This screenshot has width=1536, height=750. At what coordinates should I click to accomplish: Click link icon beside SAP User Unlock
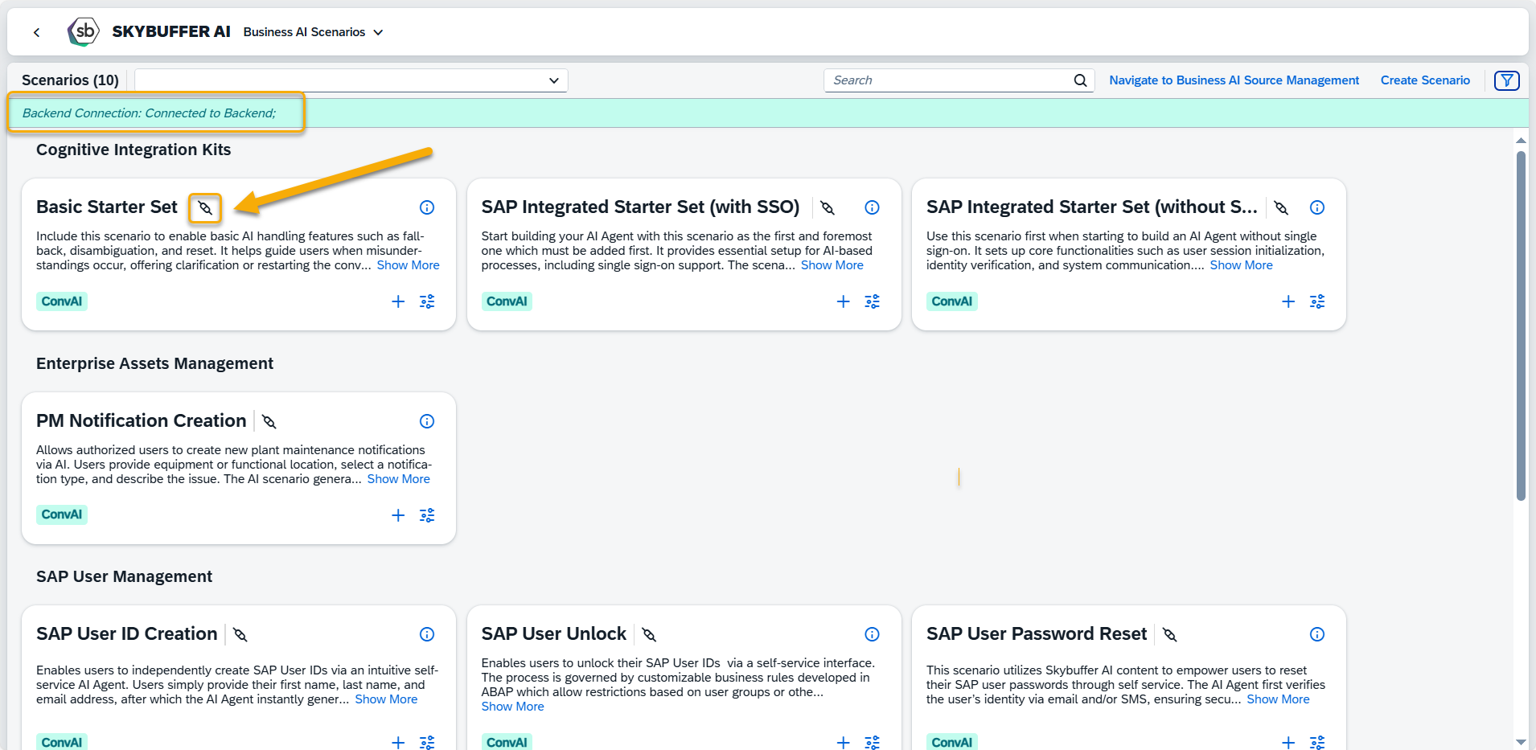click(x=649, y=635)
